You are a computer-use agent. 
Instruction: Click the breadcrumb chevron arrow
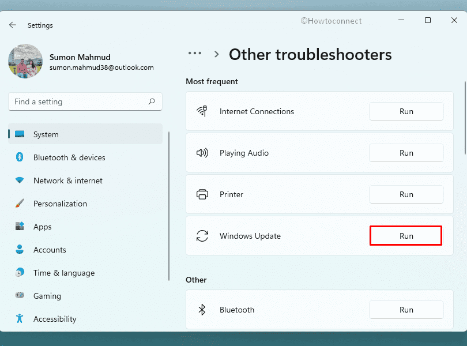pyautogui.click(x=217, y=54)
